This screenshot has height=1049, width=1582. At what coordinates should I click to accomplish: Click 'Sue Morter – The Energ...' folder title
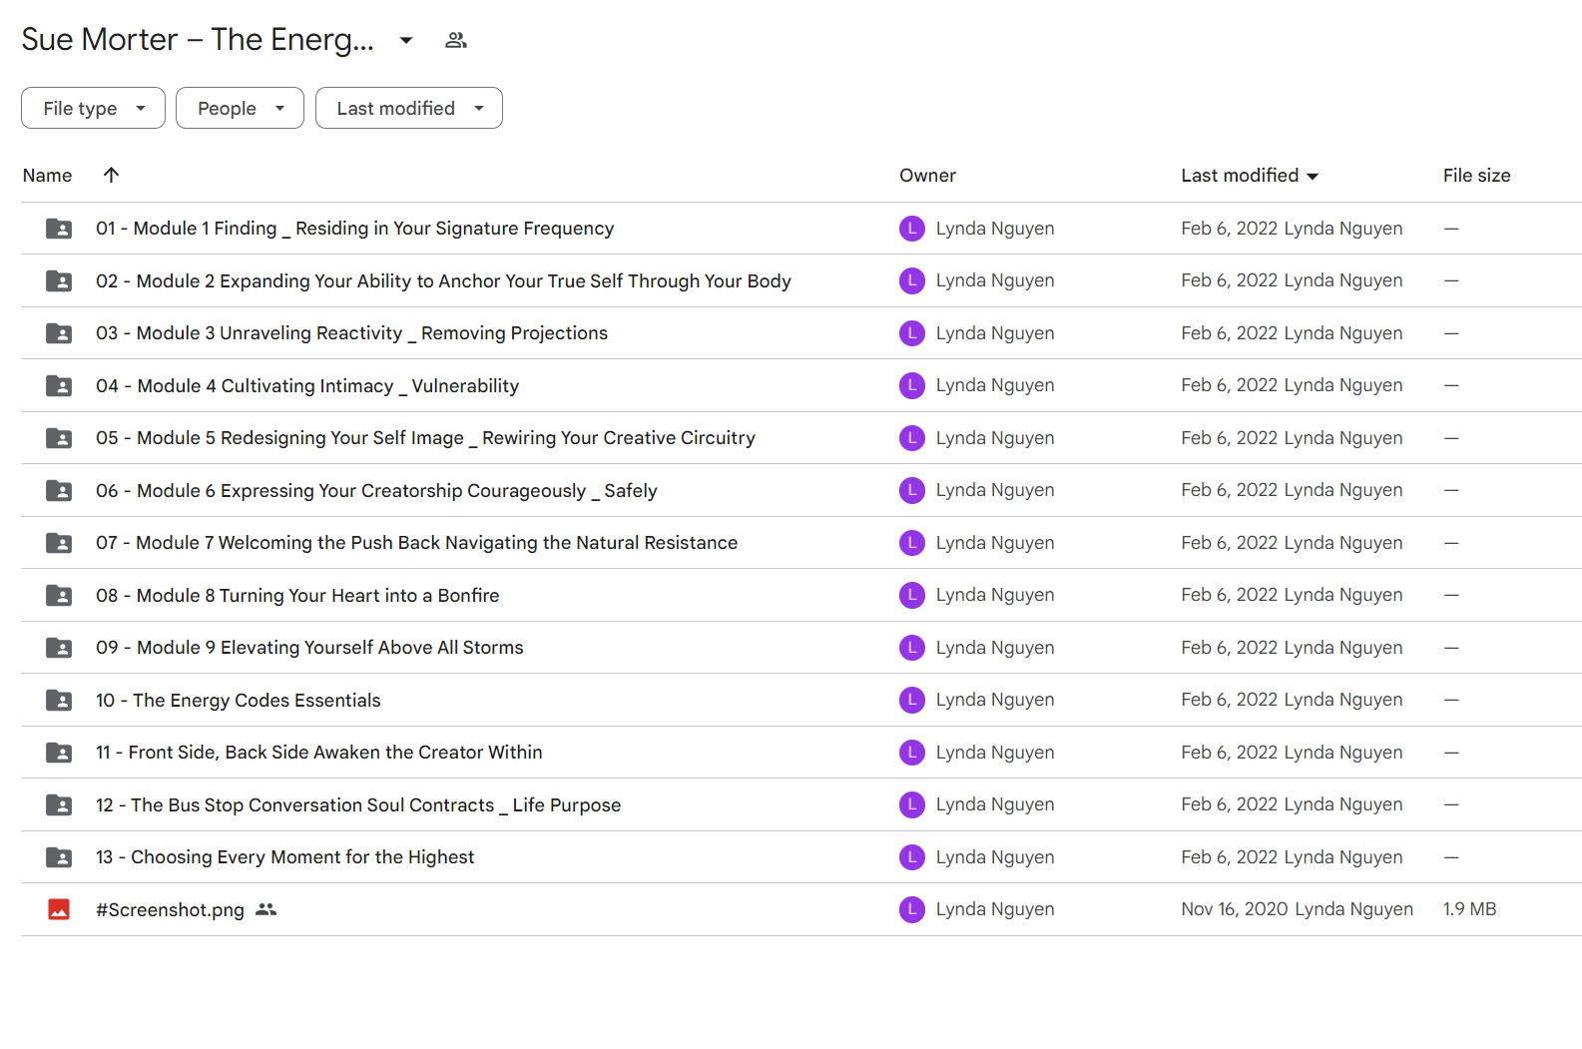pos(198,40)
